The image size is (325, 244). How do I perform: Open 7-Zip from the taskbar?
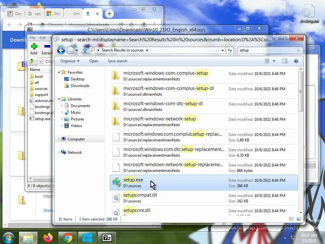coord(107,238)
